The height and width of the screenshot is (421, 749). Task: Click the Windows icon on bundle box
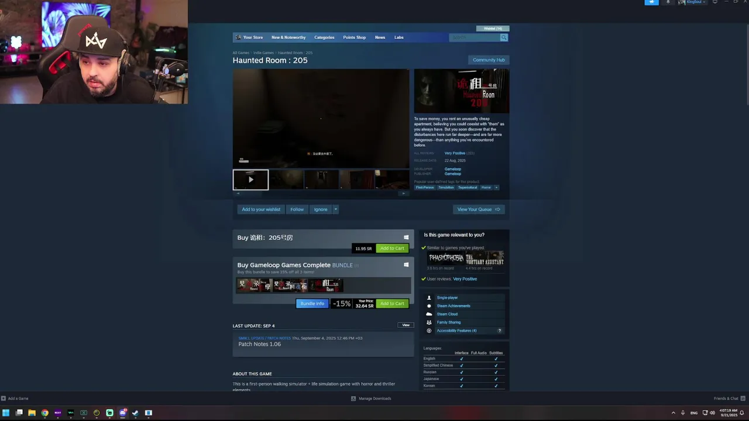(x=406, y=265)
